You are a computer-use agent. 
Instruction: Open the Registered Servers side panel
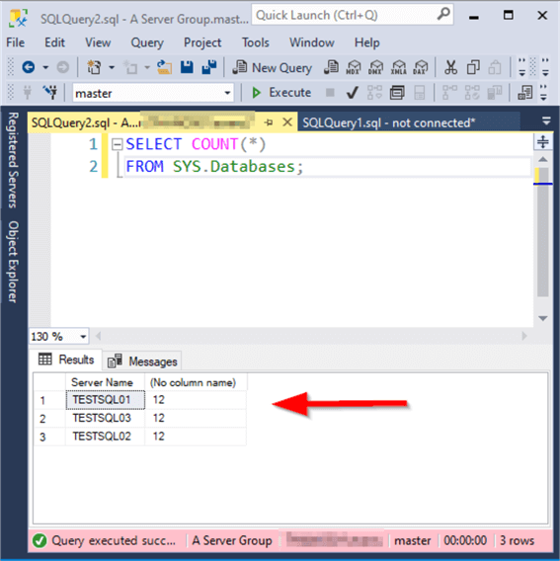[x=13, y=160]
